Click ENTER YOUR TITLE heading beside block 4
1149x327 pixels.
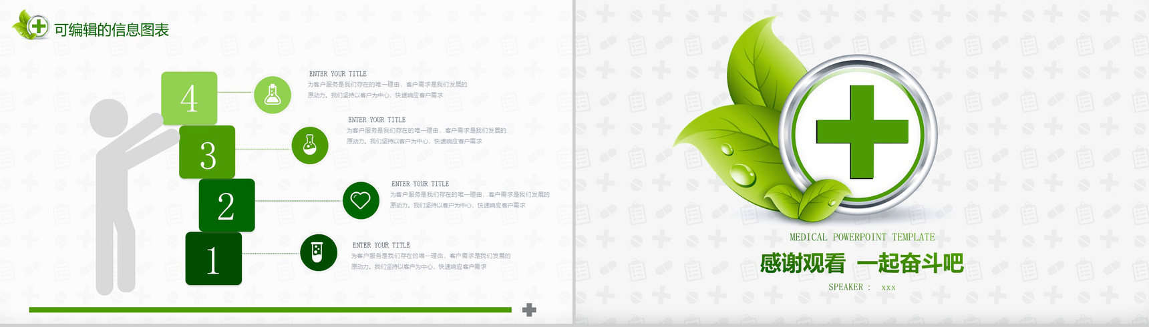tap(337, 74)
